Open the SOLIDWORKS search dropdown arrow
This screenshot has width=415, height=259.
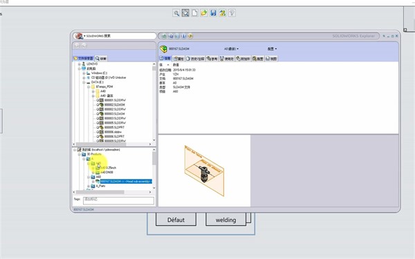pos(84,36)
